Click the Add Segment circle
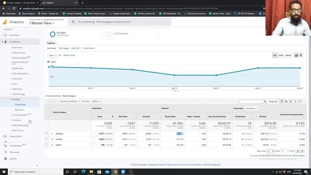This screenshot has height=175, width=311. [108, 34]
